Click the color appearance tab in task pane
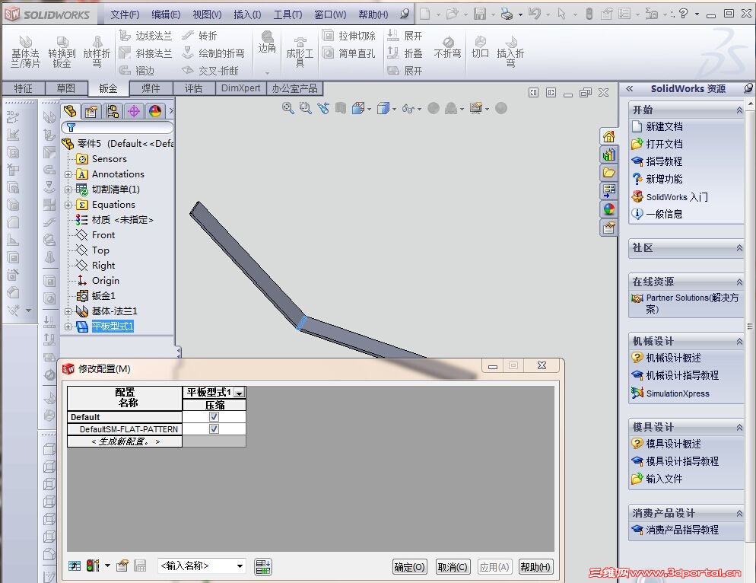Viewport: 756px width, 583px height. 608,209
